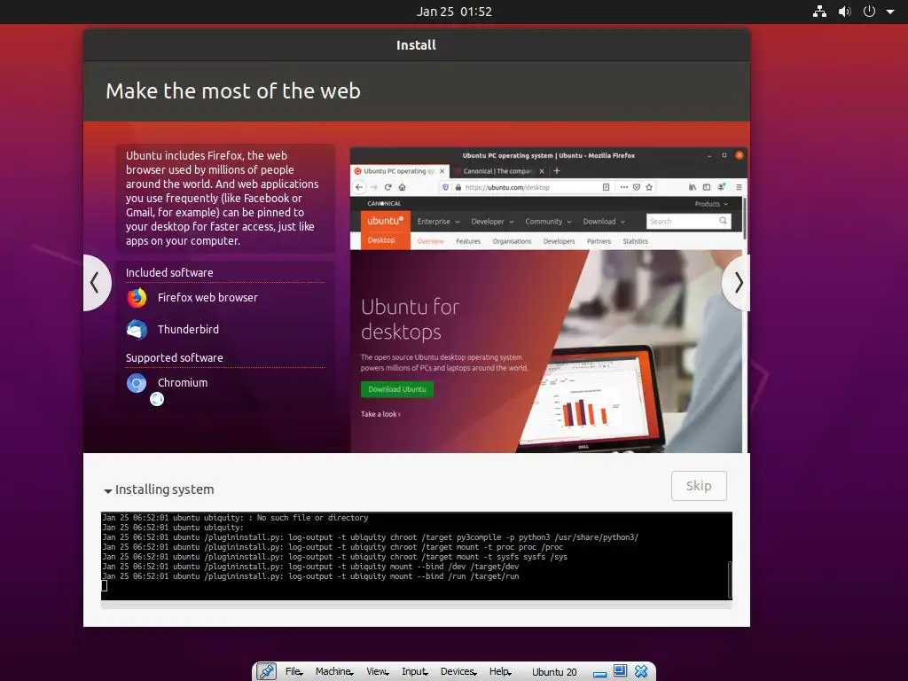Collapse the Installing system details expander

[x=108, y=490]
